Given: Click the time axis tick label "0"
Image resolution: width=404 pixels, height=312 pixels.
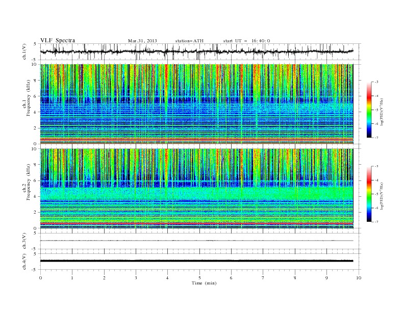Looking at the screenshot, I should click(x=40, y=278).
